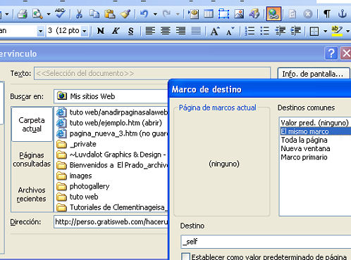Select pagina_nueva_3.htm file entry
This screenshot has height=260, width=351.
tap(112, 134)
